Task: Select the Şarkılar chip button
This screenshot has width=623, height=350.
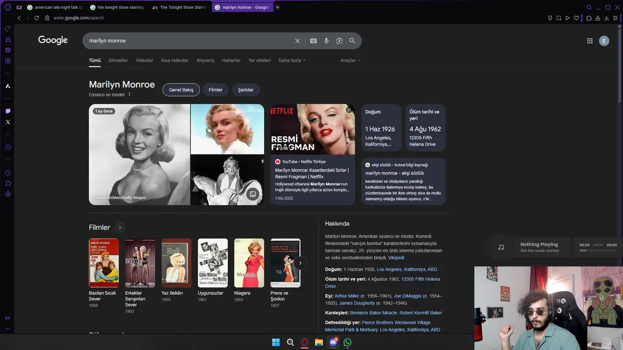Action: [246, 90]
